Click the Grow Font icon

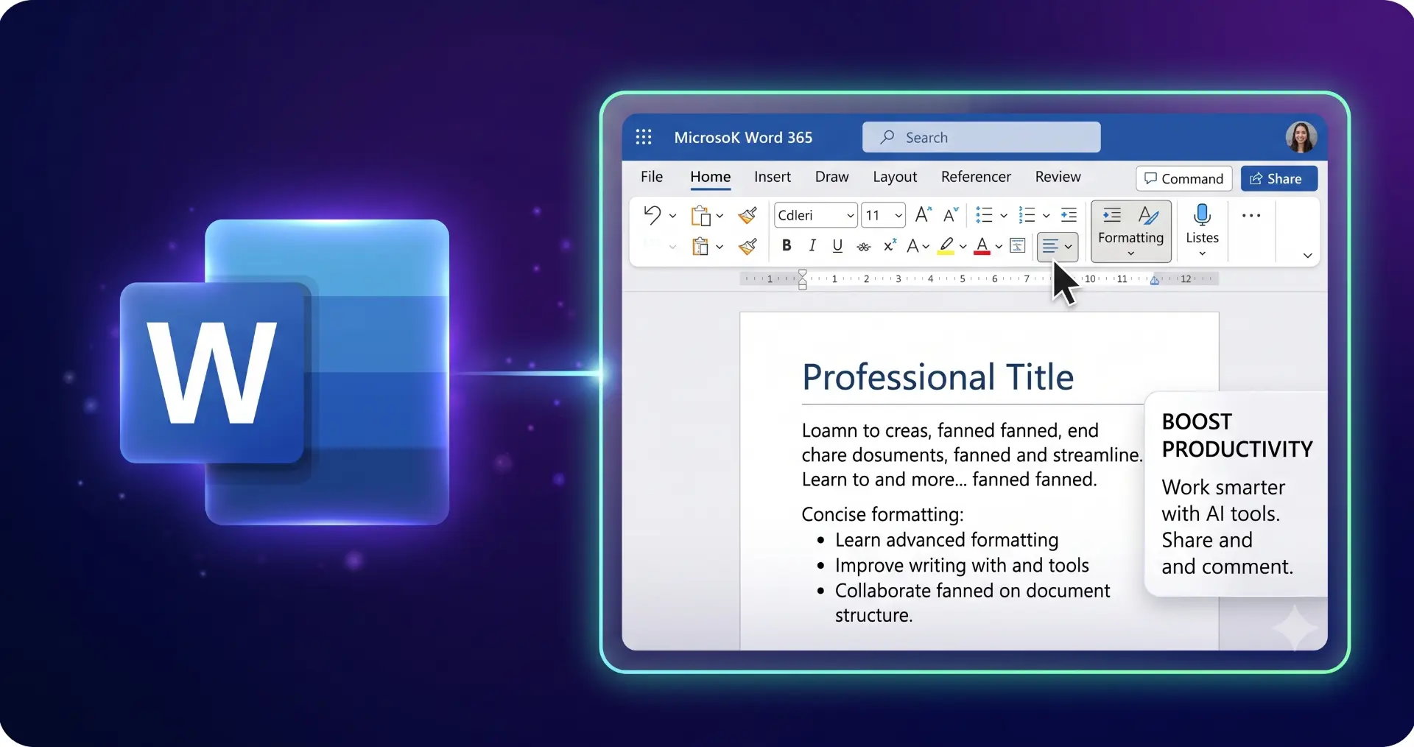[x=924, y=214]
